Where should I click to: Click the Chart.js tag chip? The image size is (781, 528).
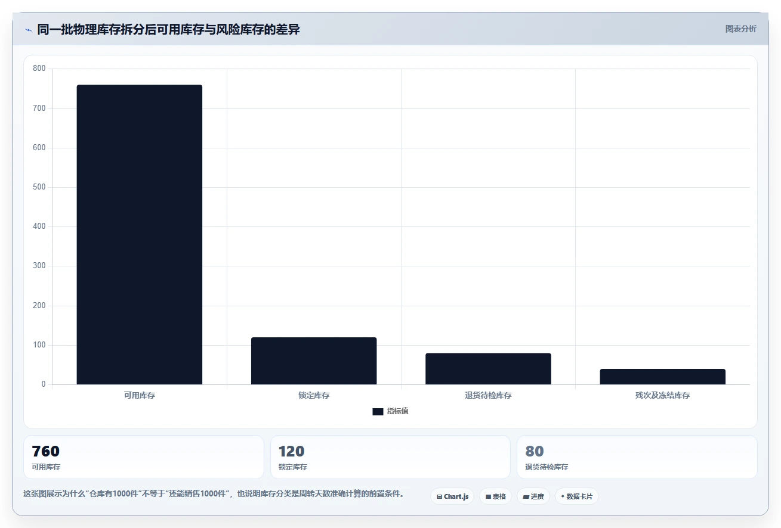[x=452, y=496]
